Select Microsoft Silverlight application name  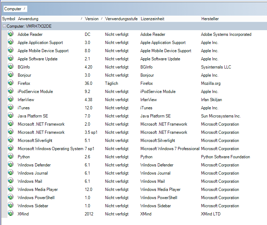35,141
